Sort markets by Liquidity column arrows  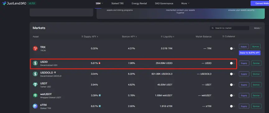pos(174,37)
